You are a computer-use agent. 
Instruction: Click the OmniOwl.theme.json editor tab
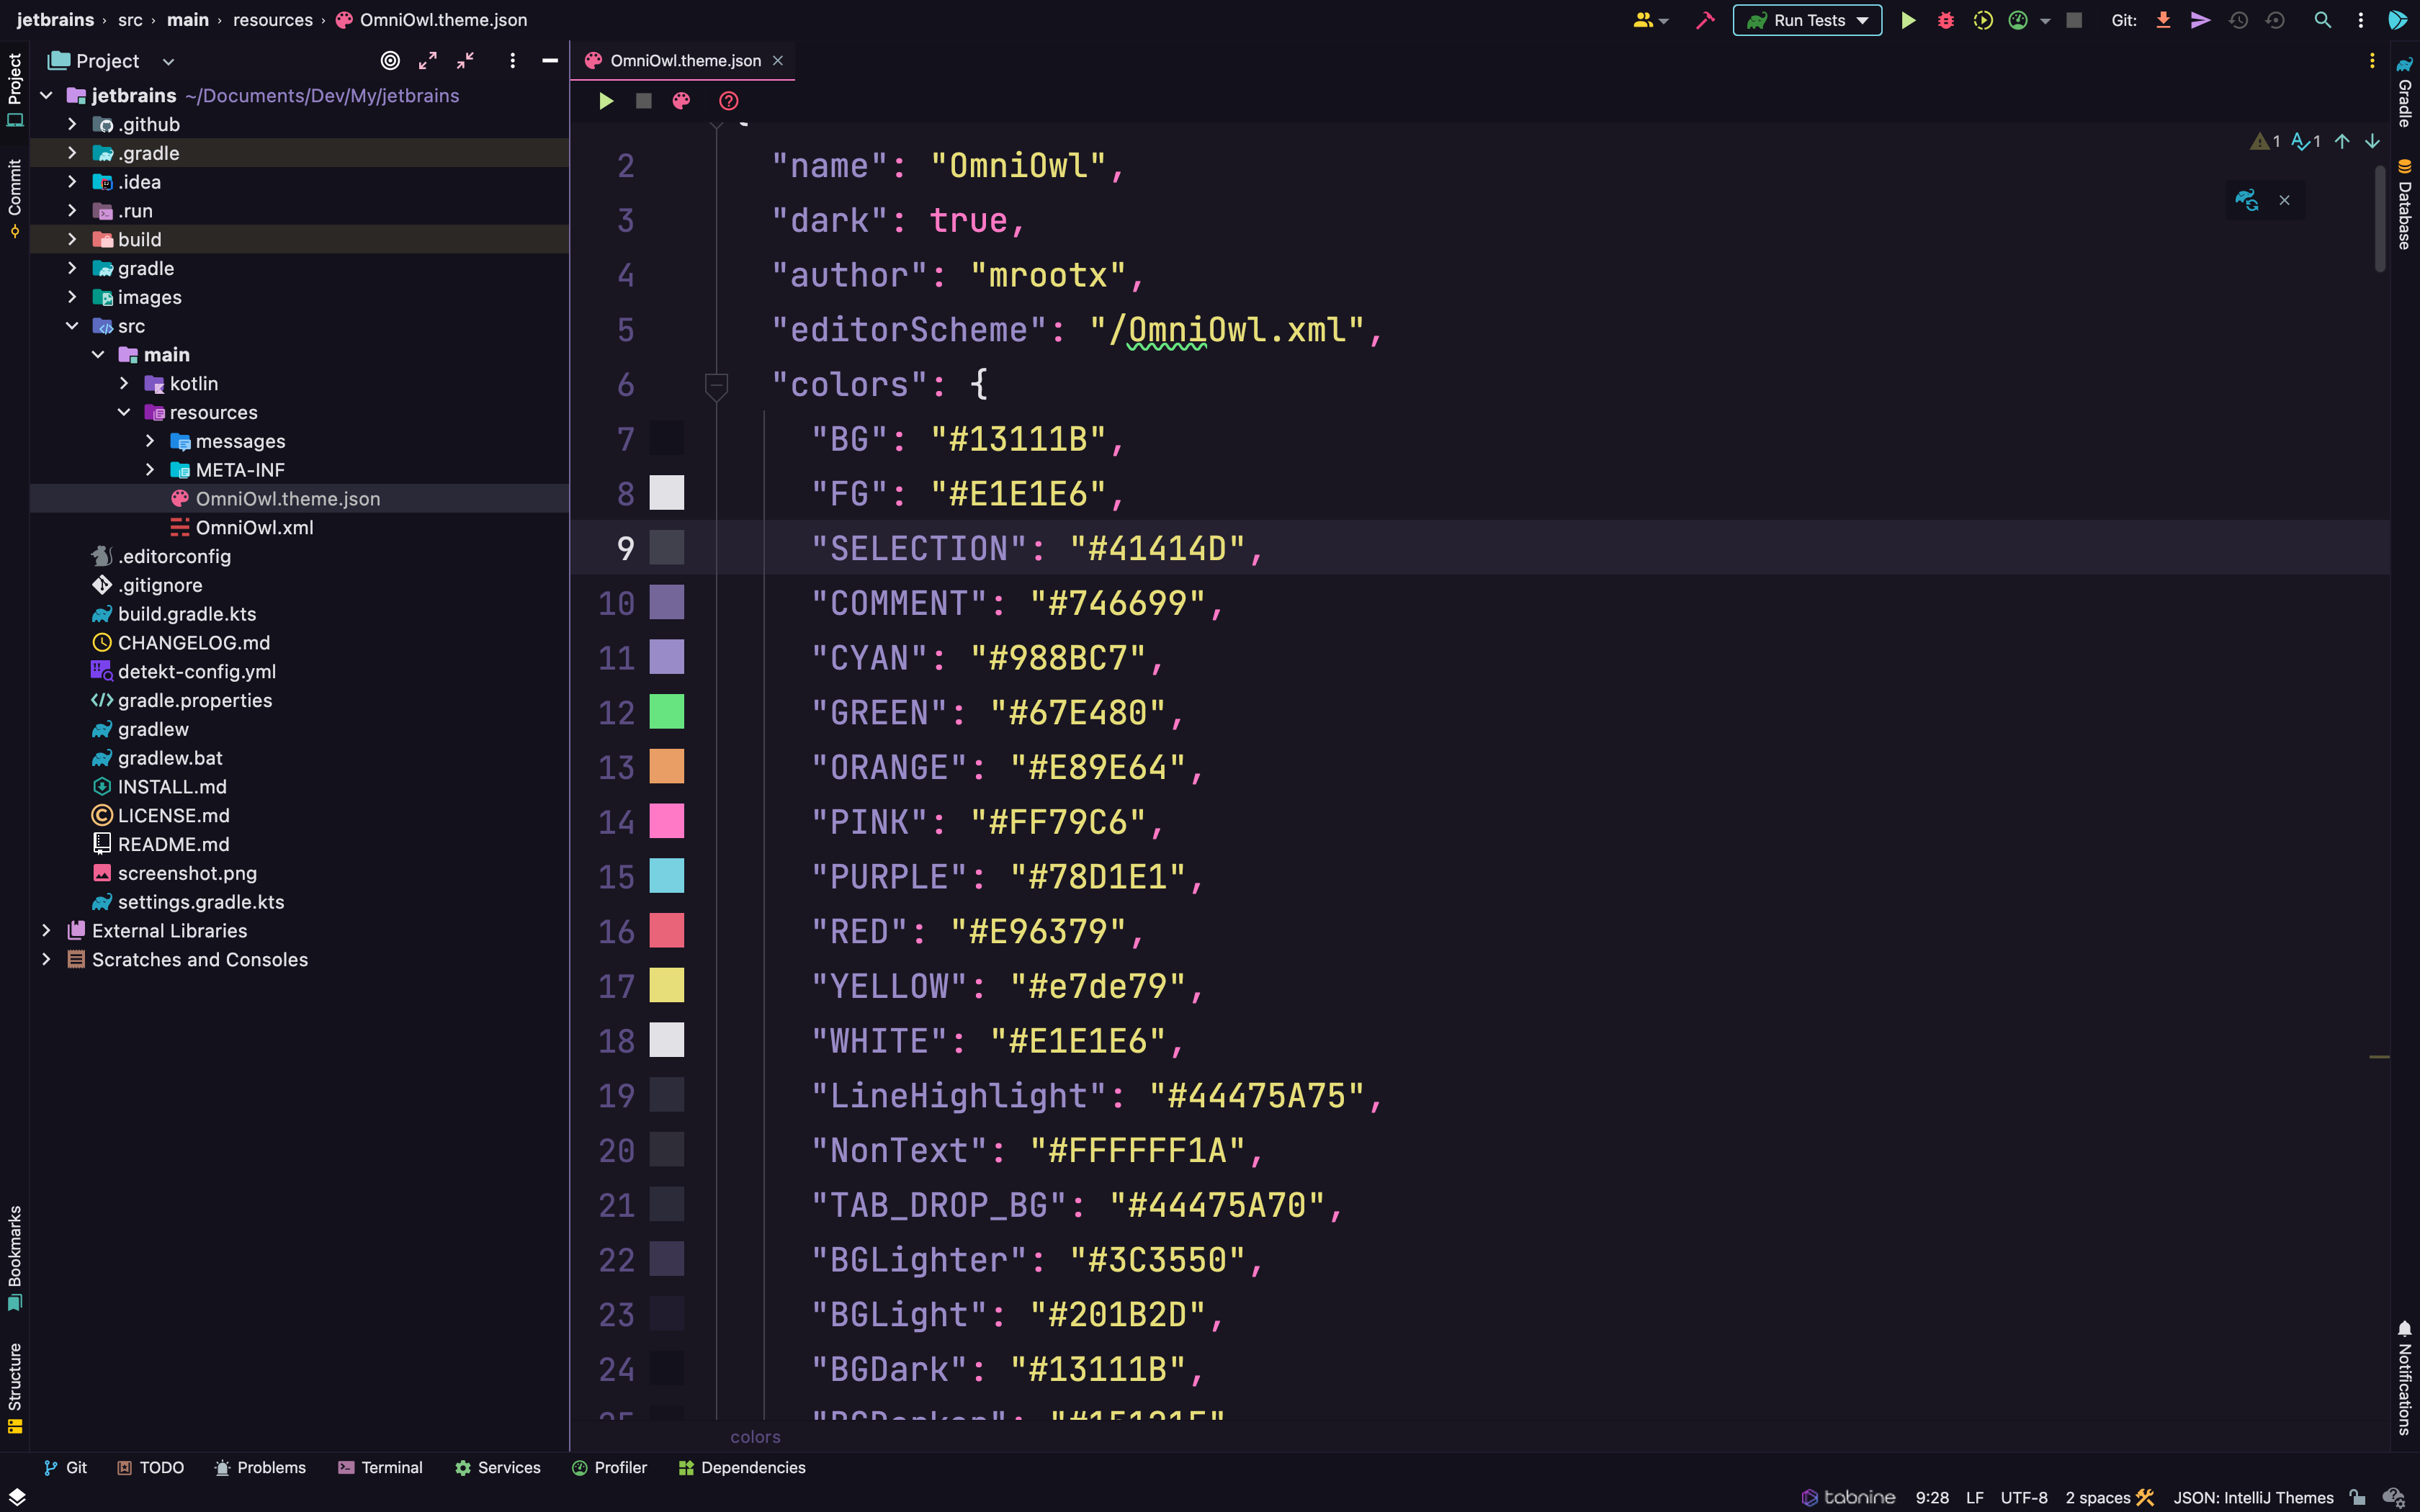click(685, 58)
